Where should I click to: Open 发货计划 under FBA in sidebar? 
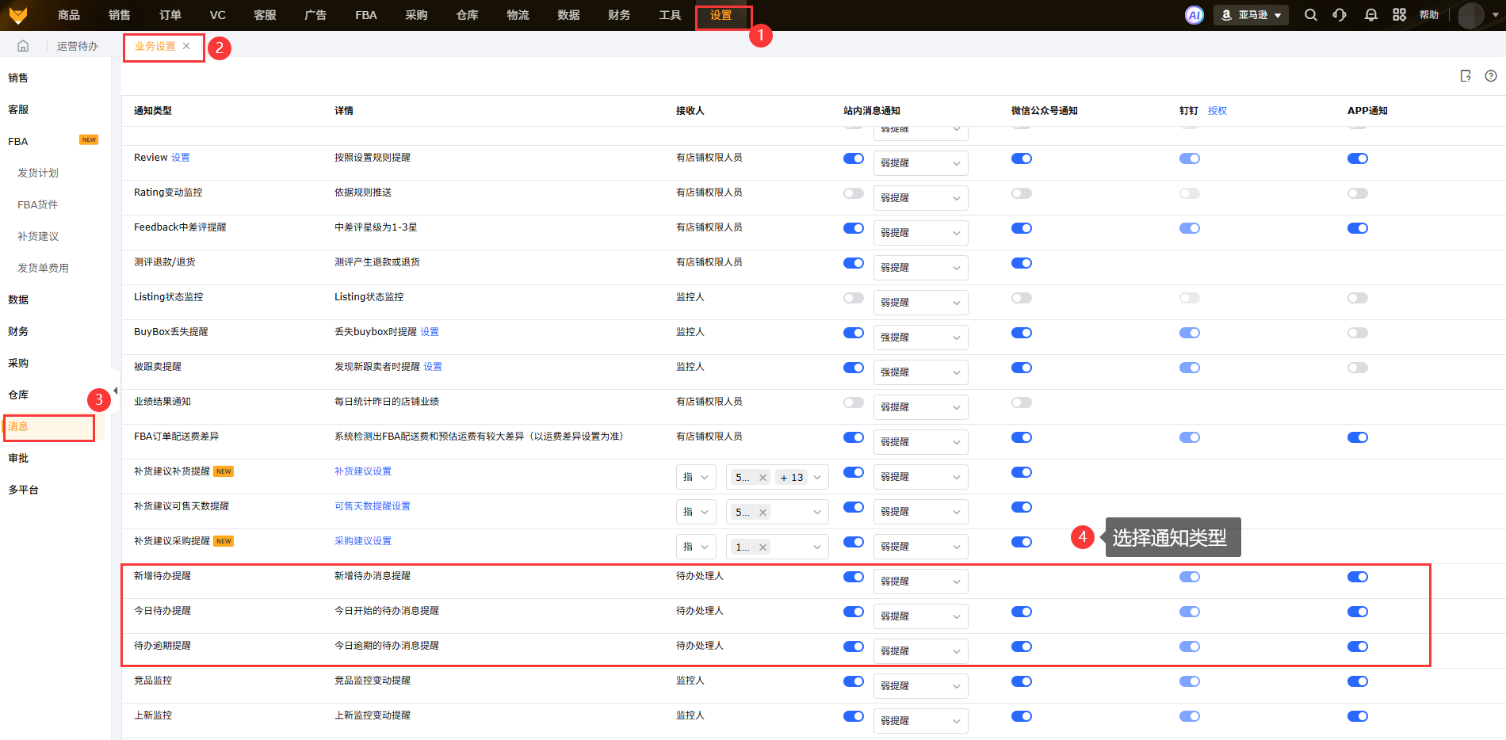(x=38, y=173)
